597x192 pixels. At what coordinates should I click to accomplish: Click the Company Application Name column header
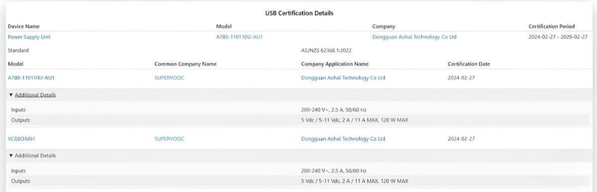click(334, 64)
